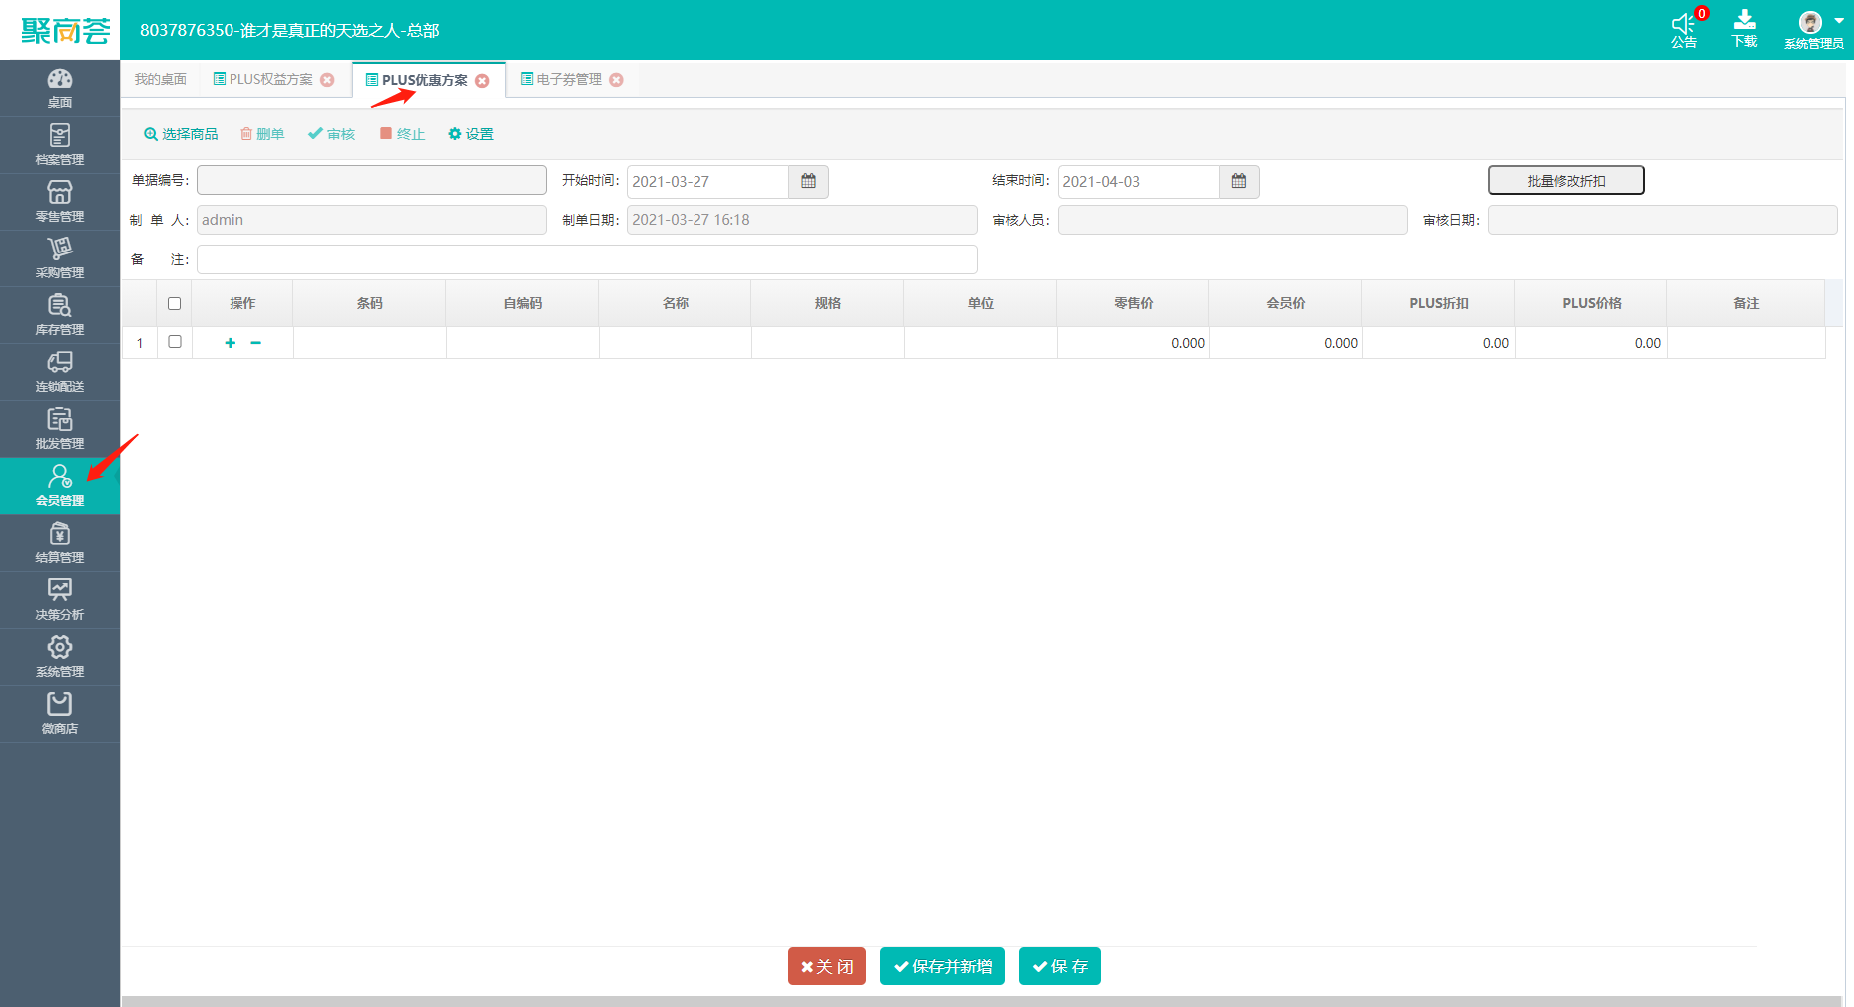Click the PLUS折扣 cell in row 1

(x=1438, y=343)
